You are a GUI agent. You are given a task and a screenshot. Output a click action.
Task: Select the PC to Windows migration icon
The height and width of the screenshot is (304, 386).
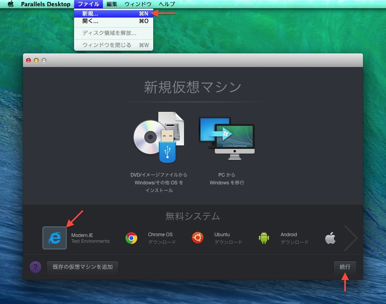227,138
